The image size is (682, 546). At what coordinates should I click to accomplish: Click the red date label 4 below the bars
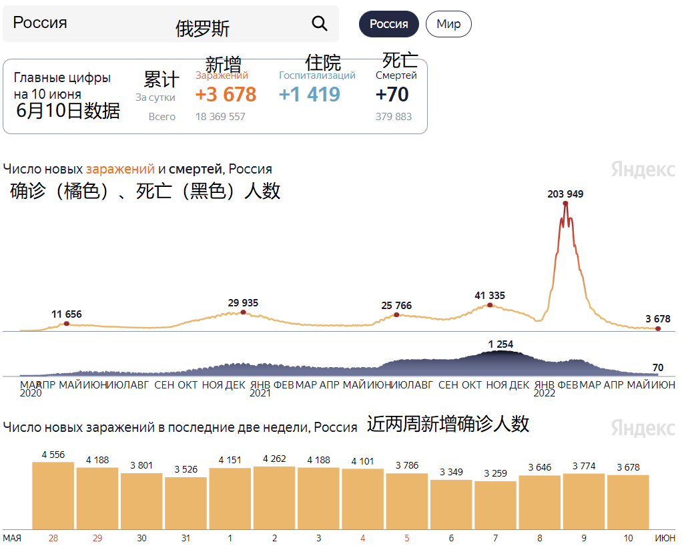362,536
